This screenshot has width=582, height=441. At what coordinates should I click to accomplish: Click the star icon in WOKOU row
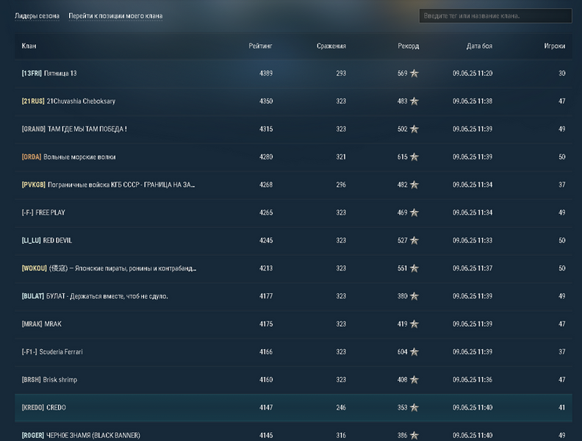[414, 268]
